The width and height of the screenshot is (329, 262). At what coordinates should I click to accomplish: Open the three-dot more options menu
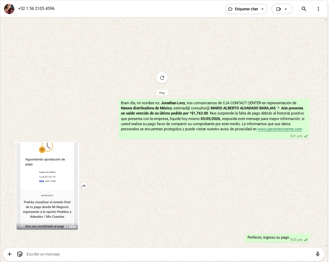pos(318,9)
